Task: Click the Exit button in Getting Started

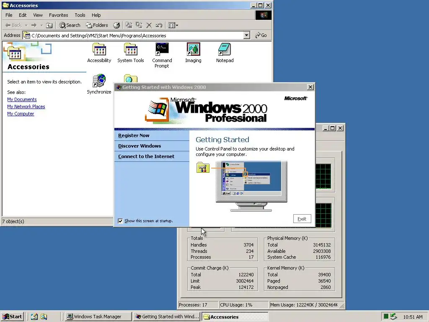Action: click(302, 219)
